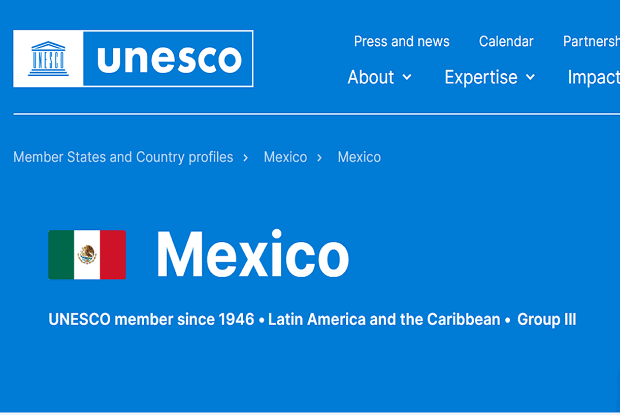Open the Expertise menu

(x=481, y=77)
